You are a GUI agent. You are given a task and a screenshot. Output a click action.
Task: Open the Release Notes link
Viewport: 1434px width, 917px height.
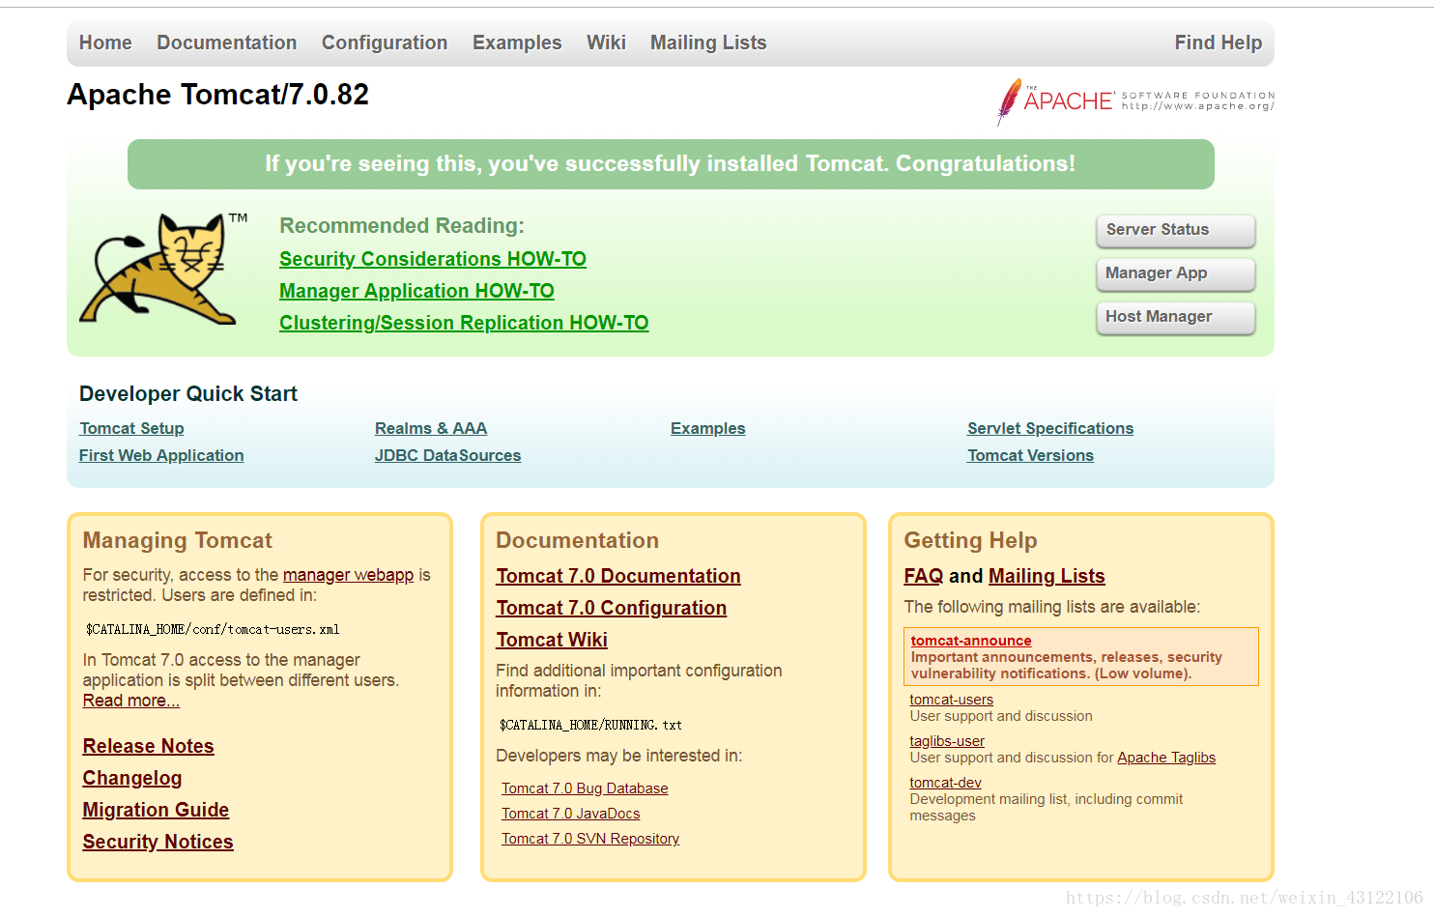click(148, 746)
